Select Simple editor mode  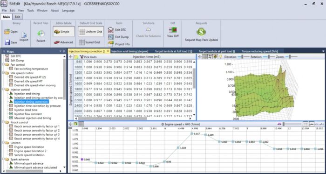point(63,32)
